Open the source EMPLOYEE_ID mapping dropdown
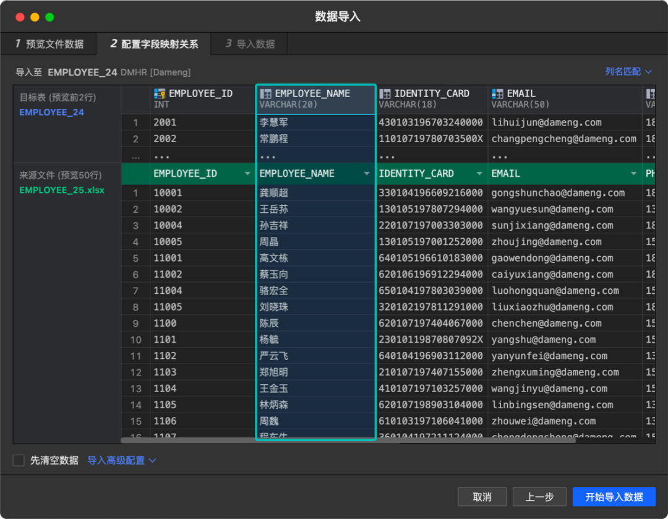668x519 pixels. [x=247, y=174]
